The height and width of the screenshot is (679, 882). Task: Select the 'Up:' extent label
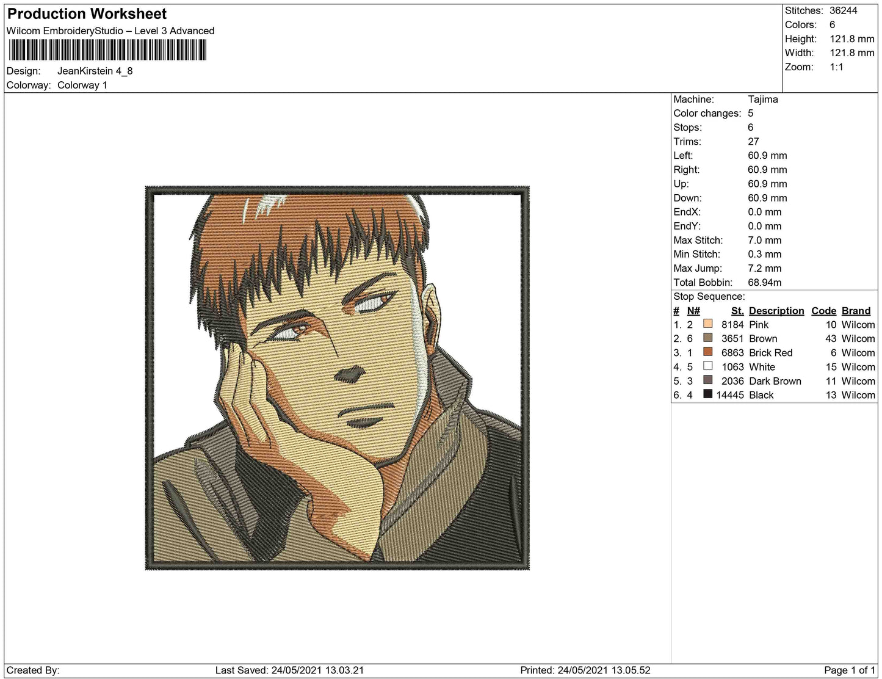coord(681,183)
